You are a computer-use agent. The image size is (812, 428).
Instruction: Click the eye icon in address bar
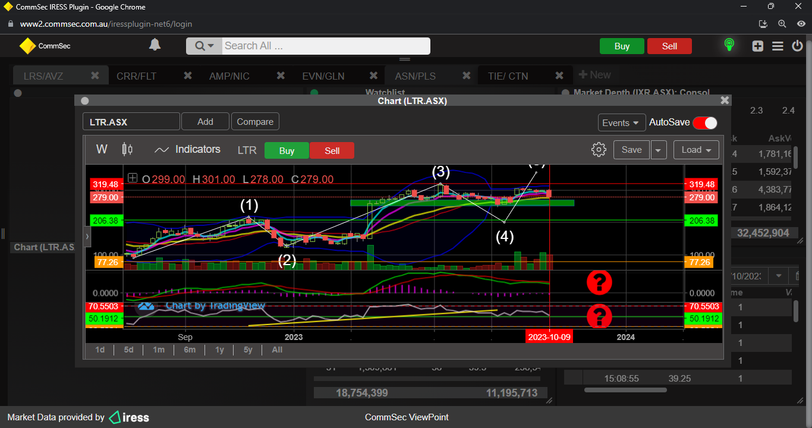coord(801,24)
